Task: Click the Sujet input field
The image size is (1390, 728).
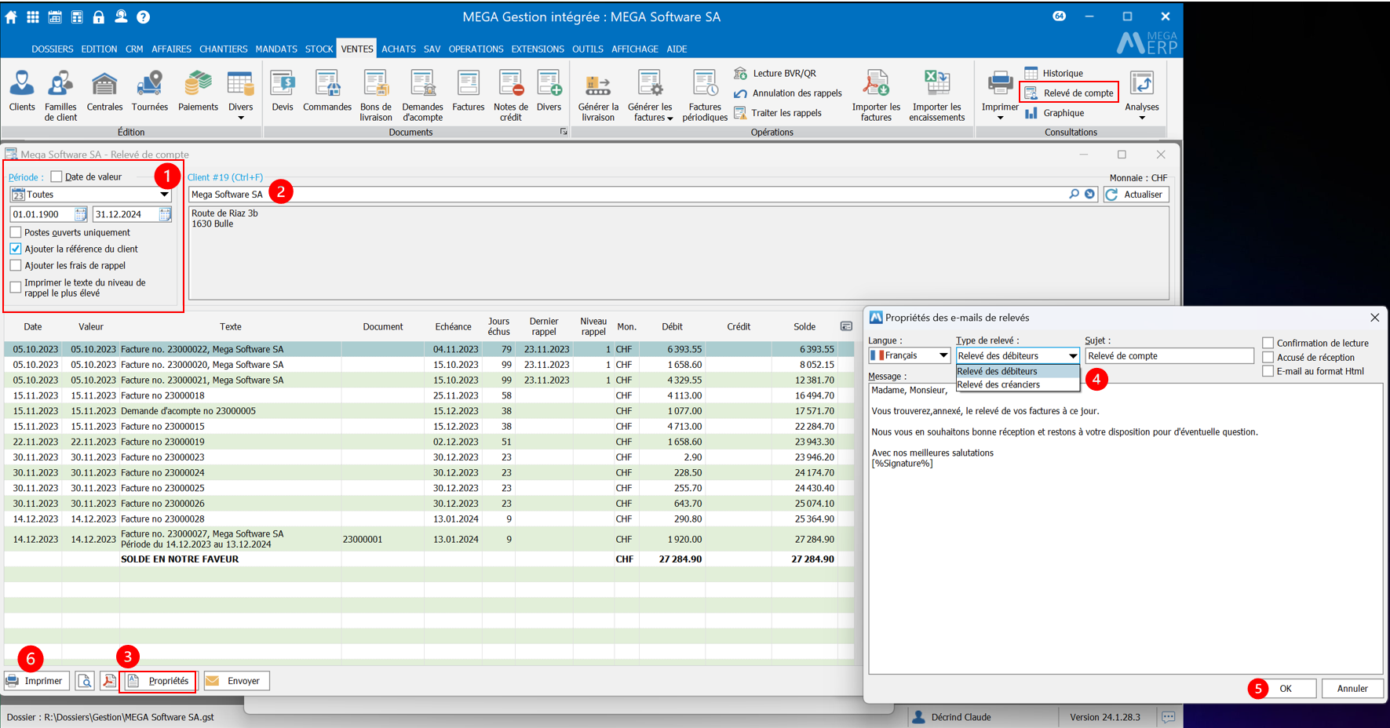Action: click(x=1169, y=356)
